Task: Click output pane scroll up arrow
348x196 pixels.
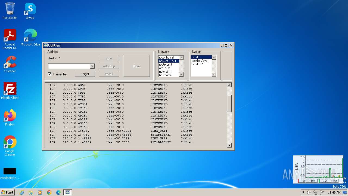Action: pyautogui.click(x=229, y=85)
